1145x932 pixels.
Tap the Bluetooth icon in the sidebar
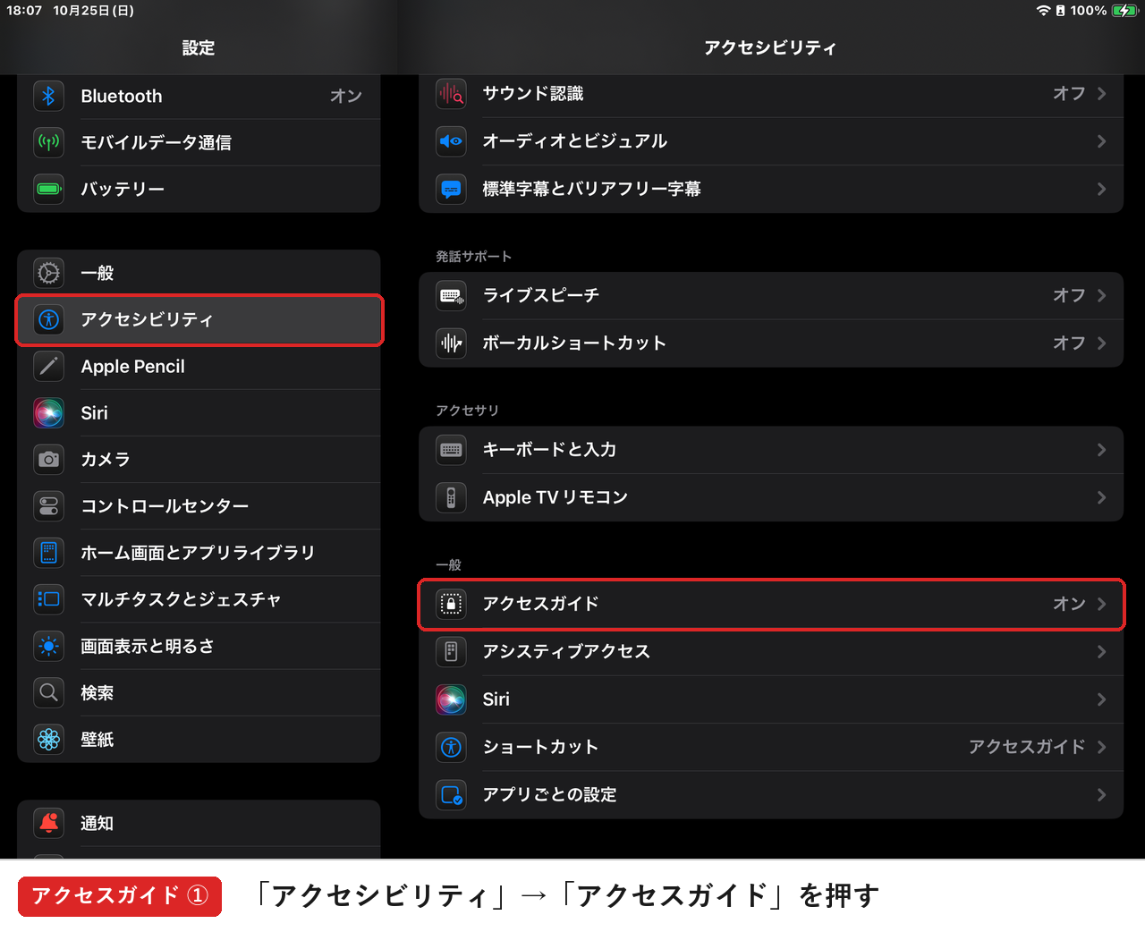pyautogui.click(x=49, y=96)
